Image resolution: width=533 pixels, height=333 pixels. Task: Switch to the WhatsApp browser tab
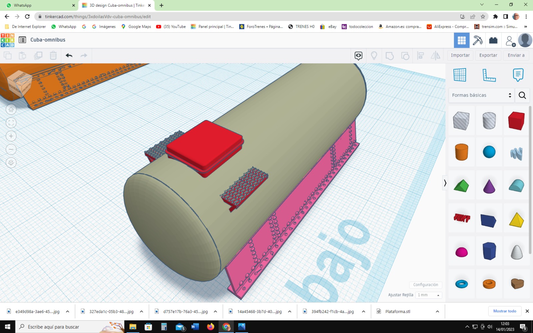pos(40,5)
